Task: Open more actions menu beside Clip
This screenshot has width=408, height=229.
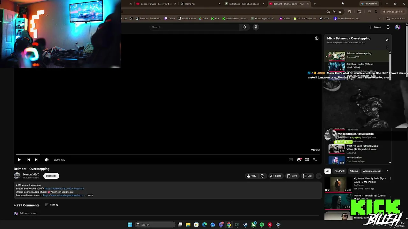Action: (x=318, y=176)
